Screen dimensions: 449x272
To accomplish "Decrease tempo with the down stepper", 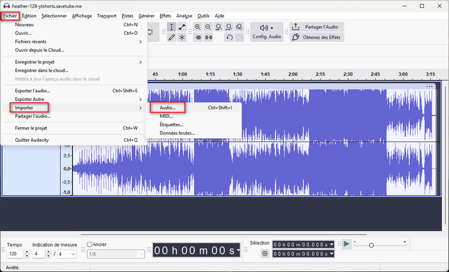I will [27, 256].
